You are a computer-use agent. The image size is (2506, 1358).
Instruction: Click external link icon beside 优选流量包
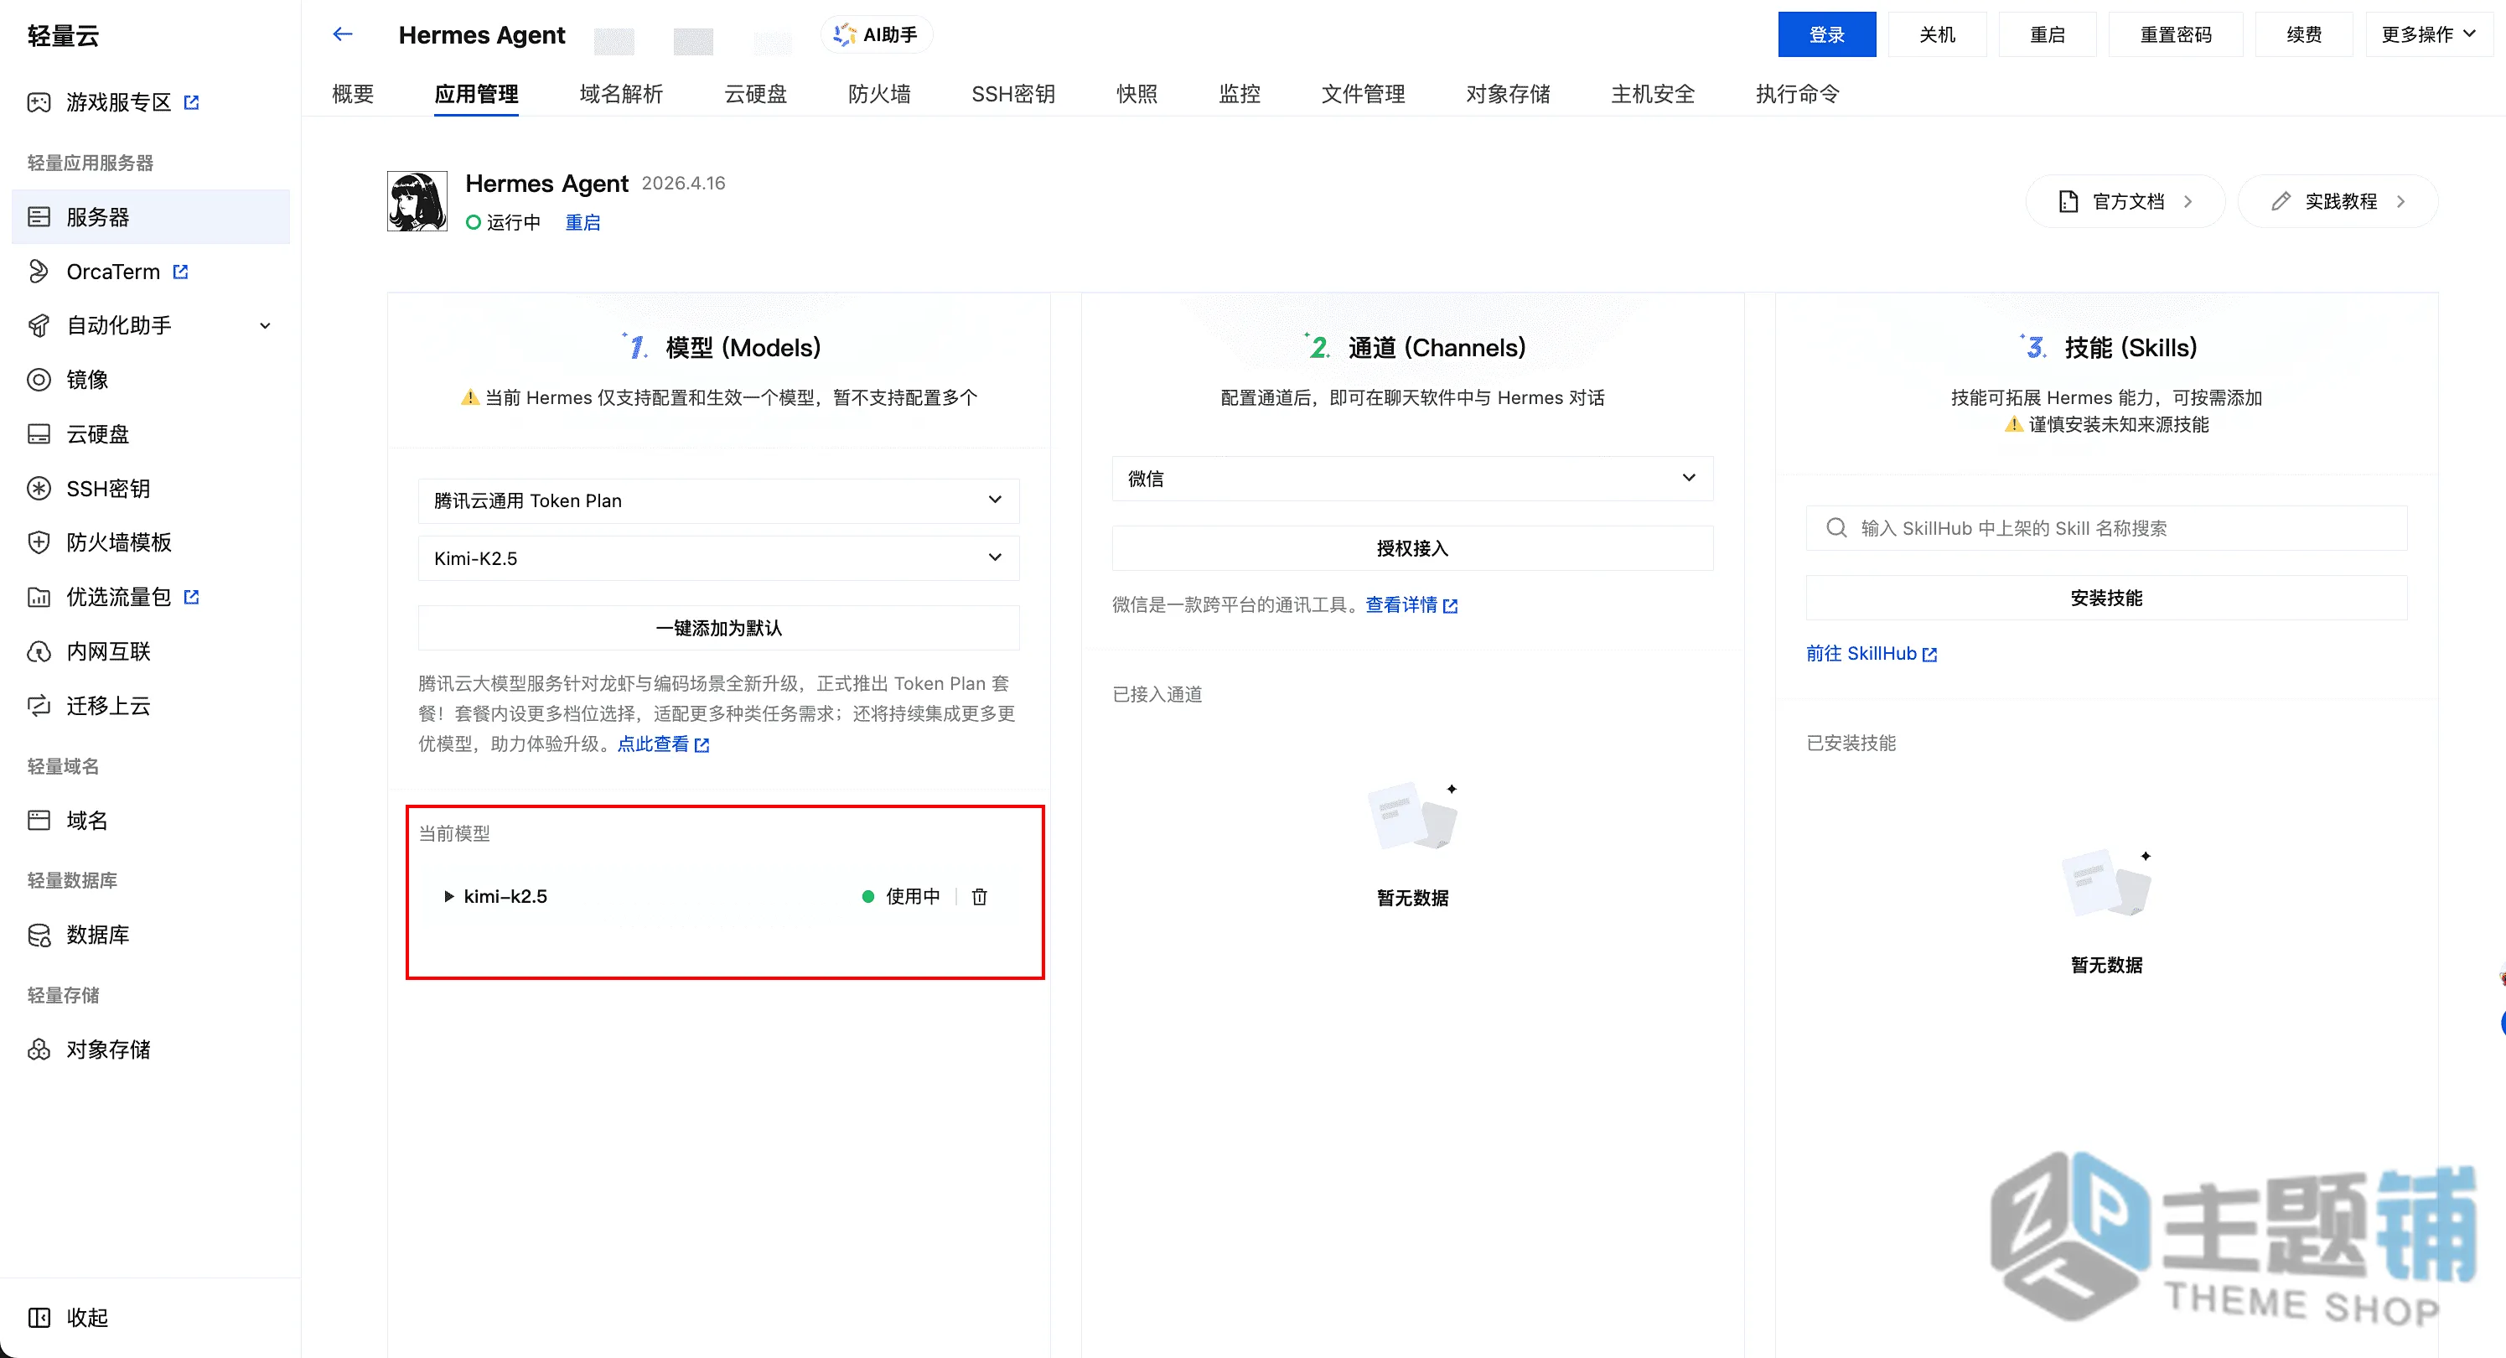click(x=192, y=596)
